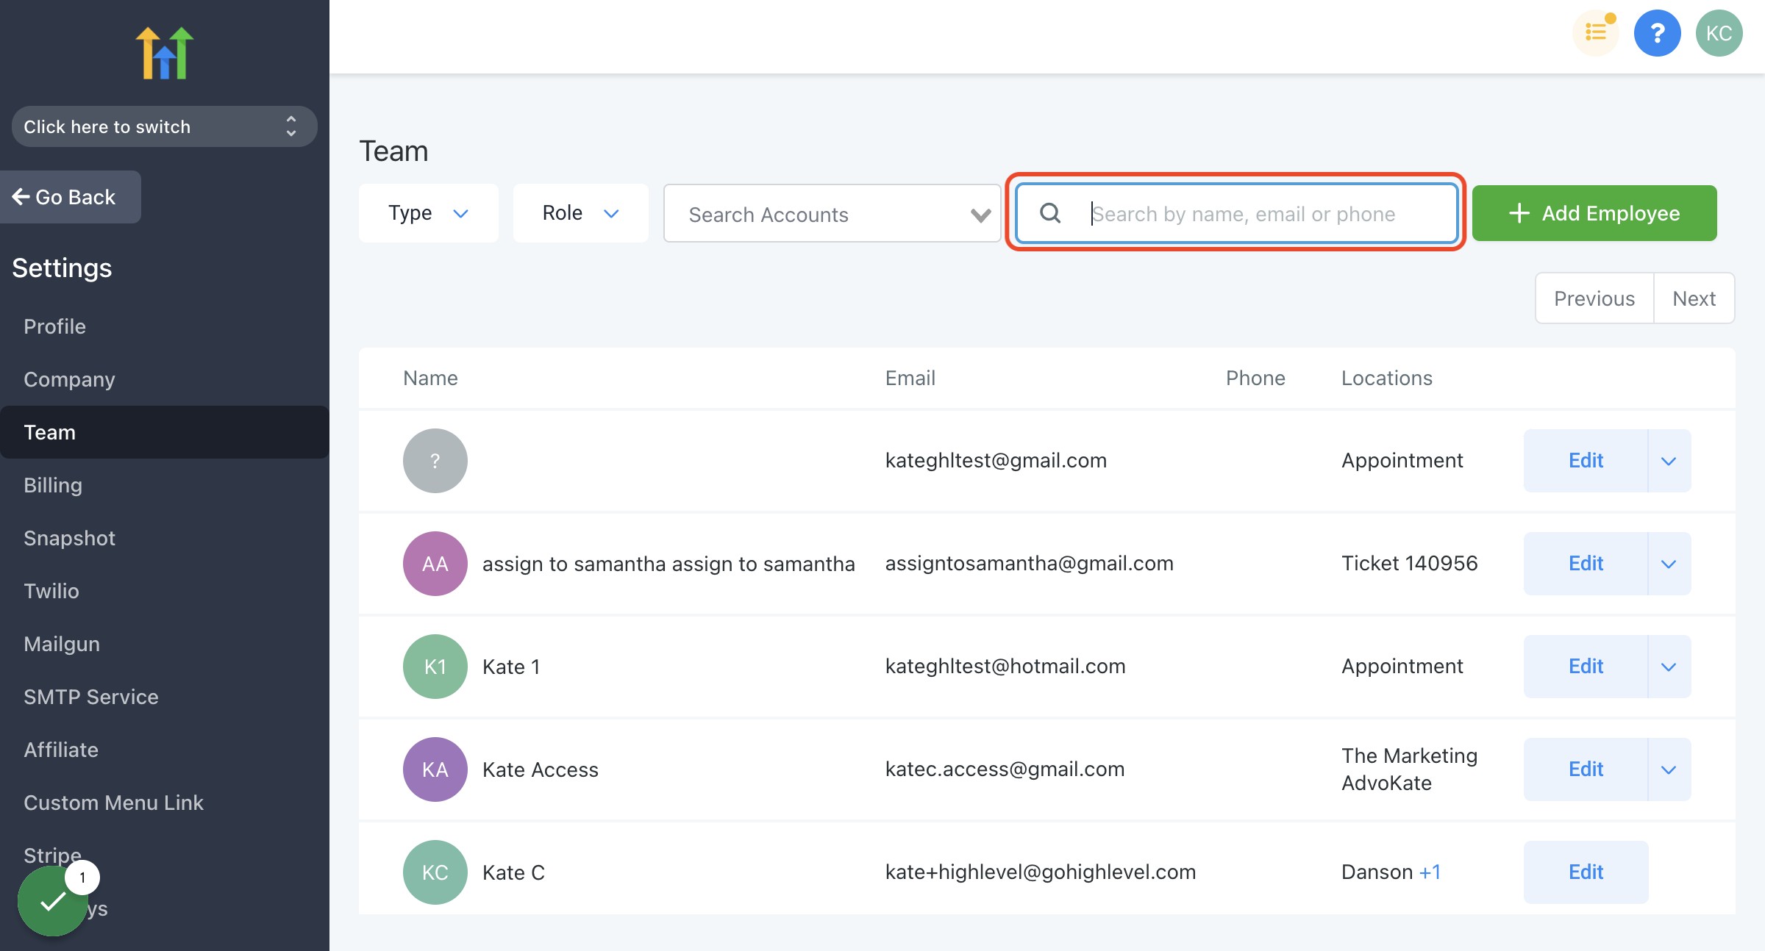Open the notifications list icon

[x=1596, y=33]
